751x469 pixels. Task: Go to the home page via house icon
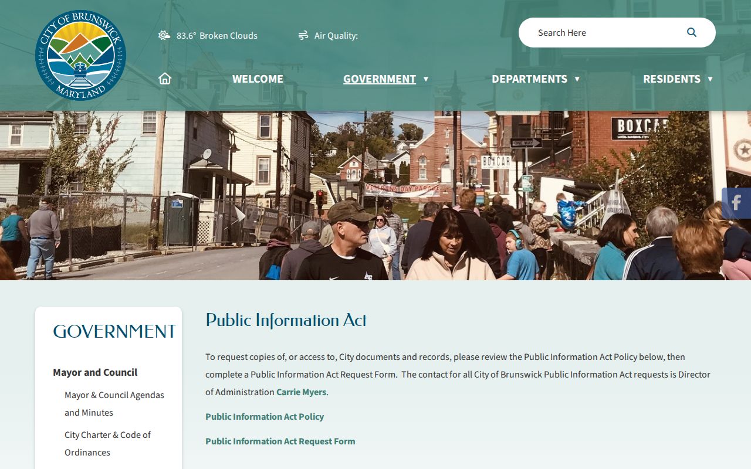[165, 79]
